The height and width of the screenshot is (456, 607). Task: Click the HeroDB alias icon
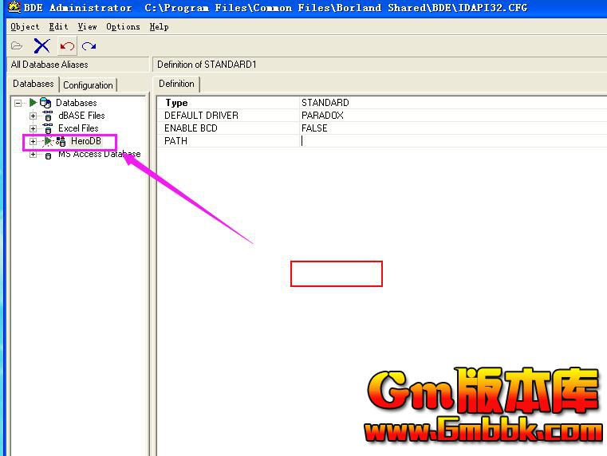tap(61, 141)
